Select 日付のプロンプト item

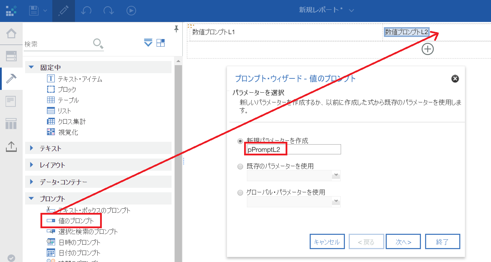(x=74, y=253)
